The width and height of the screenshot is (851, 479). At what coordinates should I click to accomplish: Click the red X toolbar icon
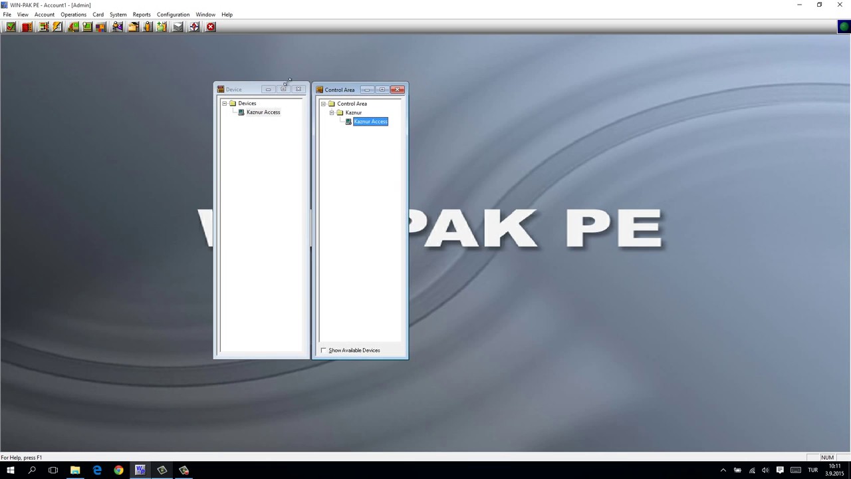211,27
